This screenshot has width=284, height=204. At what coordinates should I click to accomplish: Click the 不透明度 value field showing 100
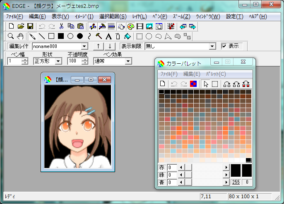pos(75,61)
